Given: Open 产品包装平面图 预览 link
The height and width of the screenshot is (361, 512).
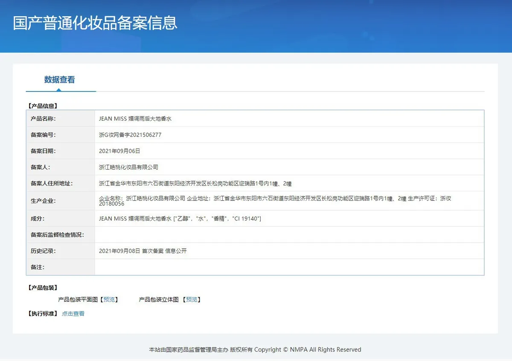Looking at the screenshot, I should pos(109,299).
